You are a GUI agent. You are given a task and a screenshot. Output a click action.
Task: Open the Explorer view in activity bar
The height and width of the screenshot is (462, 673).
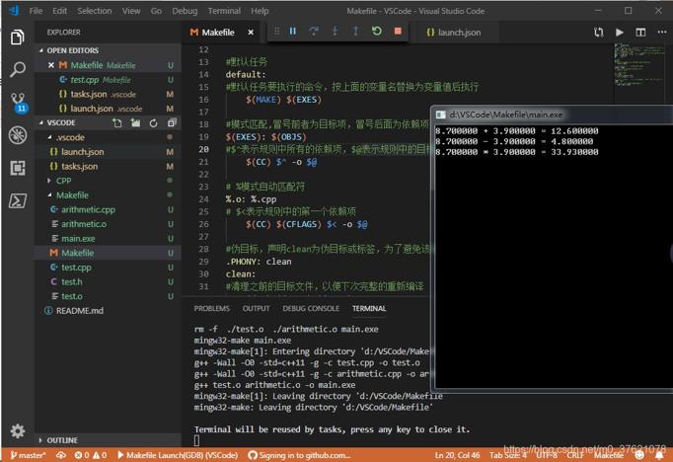click(x=17, y=38)
